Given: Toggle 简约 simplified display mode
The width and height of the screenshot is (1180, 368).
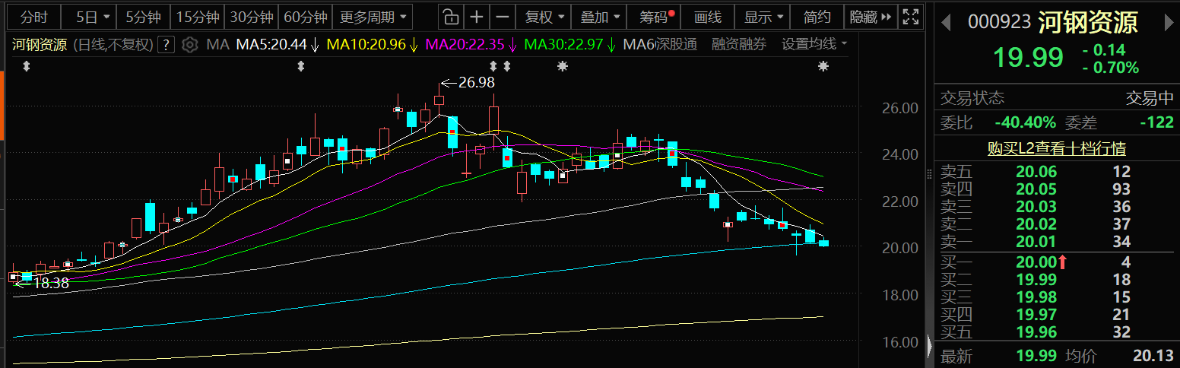Looking at the screenshot, I should [817, 17].
